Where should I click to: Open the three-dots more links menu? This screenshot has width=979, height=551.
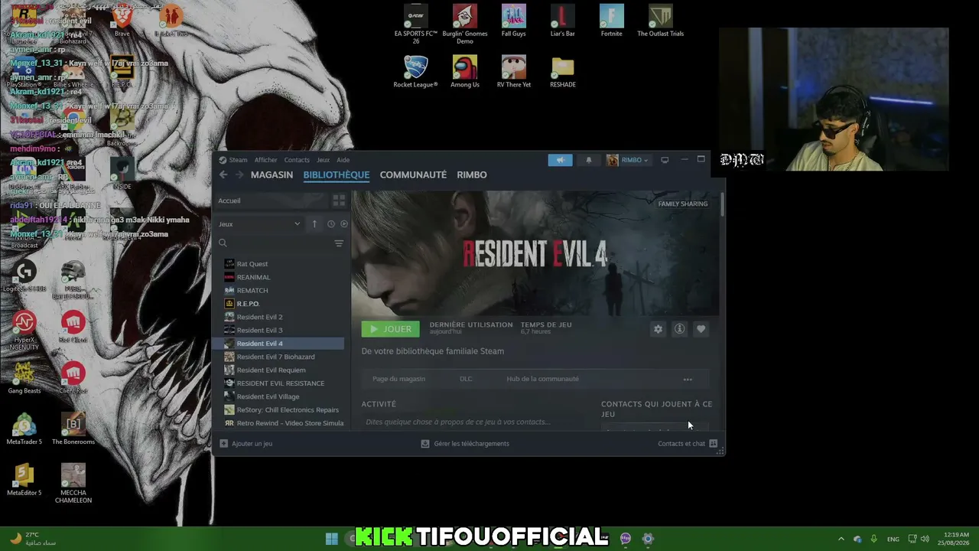coord(688,379)
